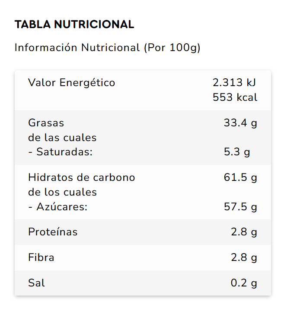Select the 0.2 g salt value
Image resolution: width=297 pixels, height=315 pixels.
coord(244,283)
